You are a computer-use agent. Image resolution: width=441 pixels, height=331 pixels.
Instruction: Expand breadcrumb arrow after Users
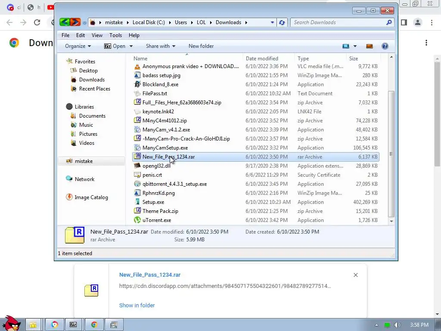[x=192, y=22]
